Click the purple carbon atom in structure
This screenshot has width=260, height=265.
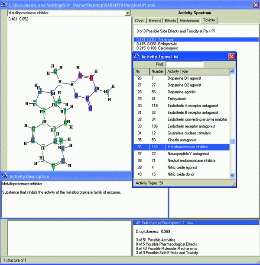point(80,76)
